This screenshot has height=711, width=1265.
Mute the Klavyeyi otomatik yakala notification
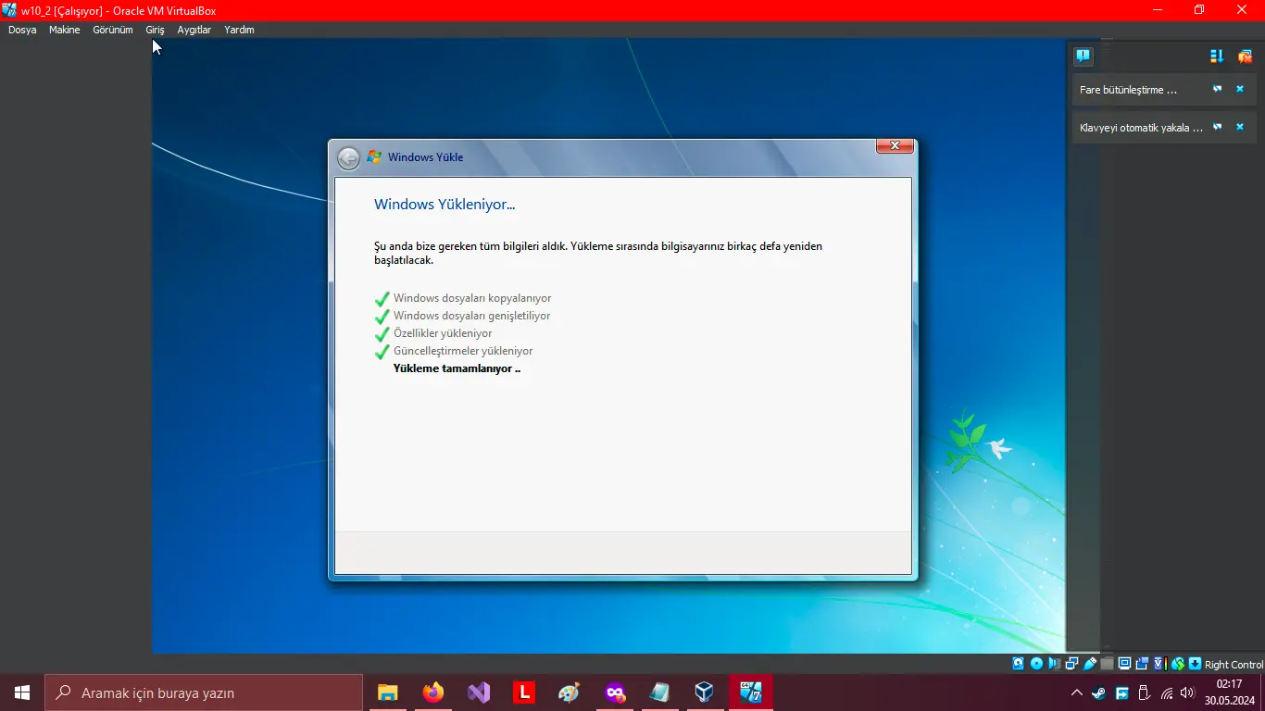pyautogui.click(x=1218, y=127)
